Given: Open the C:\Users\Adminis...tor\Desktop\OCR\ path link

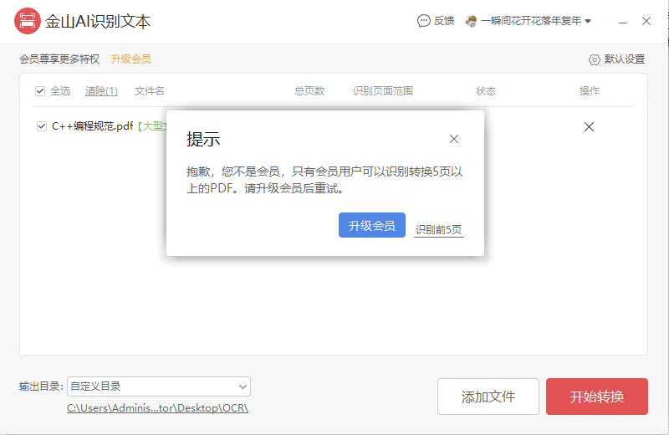Looking at the screenshot, I should pyautogui.click(x=157, y=408).
